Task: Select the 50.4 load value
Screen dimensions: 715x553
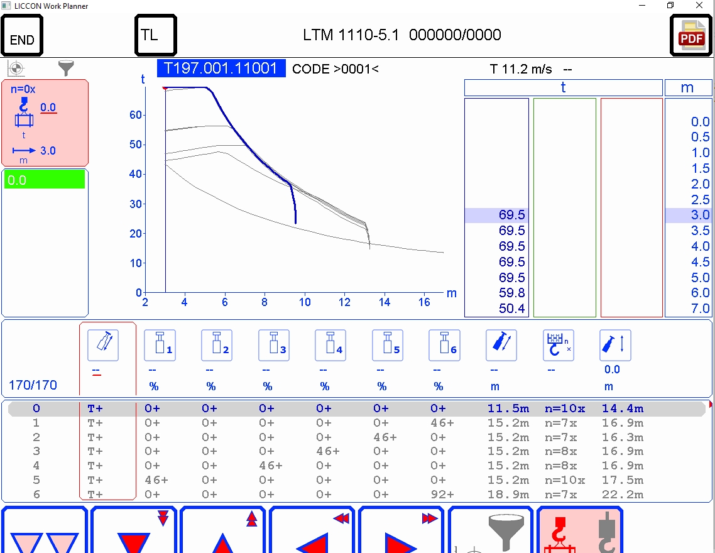Action: point(511,309)
